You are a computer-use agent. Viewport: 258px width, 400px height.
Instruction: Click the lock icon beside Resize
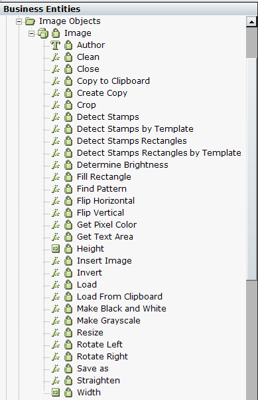(x=68, y=332)
